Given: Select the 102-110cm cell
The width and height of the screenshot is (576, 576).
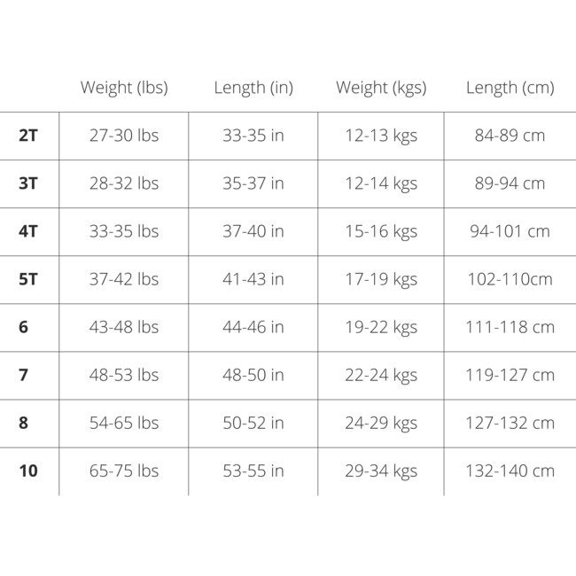Looking at the screenshot, I should point(510,279).
